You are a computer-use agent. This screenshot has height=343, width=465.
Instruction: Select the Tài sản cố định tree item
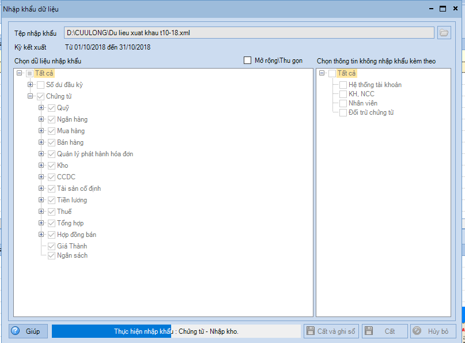[x=79, y=189]
